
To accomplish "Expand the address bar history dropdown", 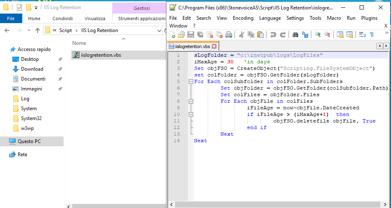I will click(159, 30).
